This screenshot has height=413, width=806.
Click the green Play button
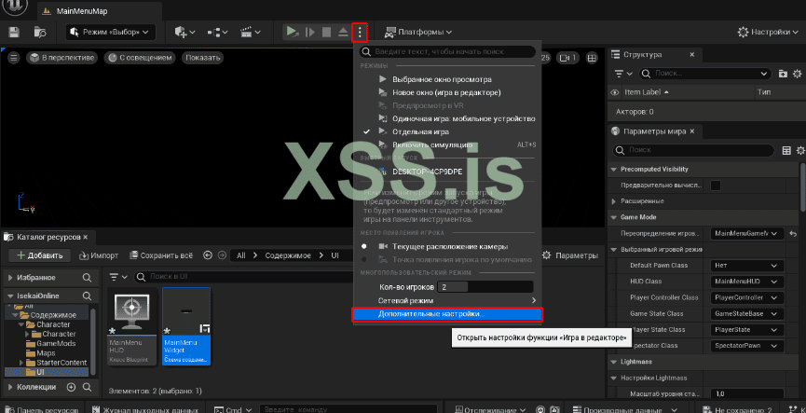click(x=292, y=32)
